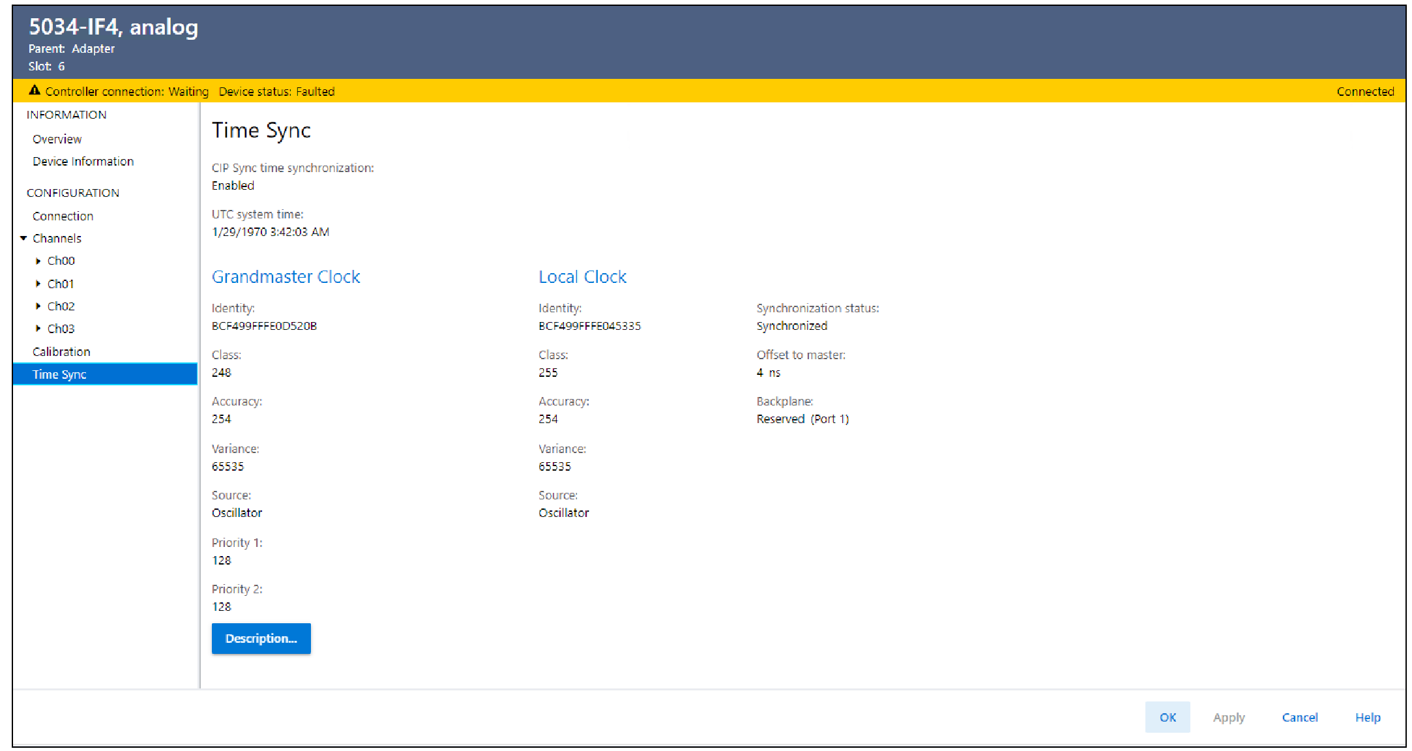Screen dimensions: 1412x751
Task: Select the Channels category
Action: click(x=57, y=238)
